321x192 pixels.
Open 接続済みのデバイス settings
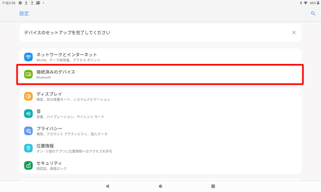click(x=160, y=74)
